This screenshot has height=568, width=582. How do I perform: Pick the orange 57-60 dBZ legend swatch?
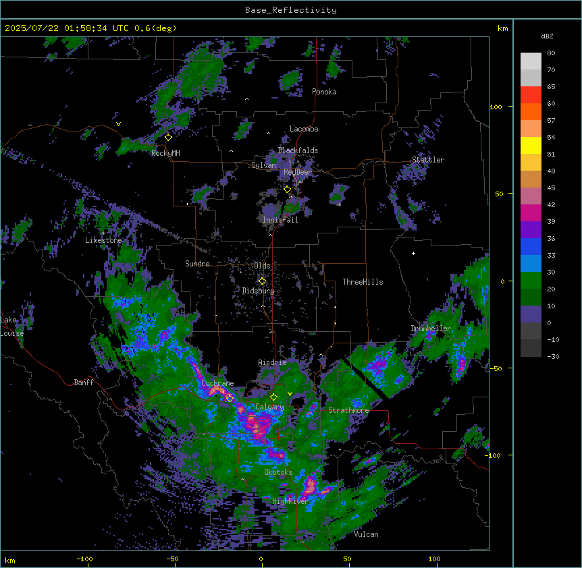click(531, 111)
